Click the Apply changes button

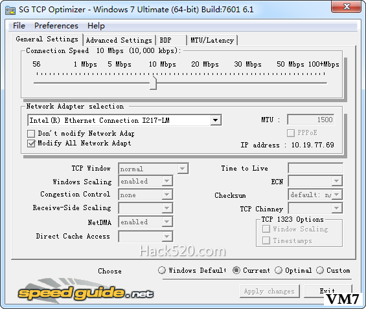pyautogui.click(x=269, y=291)
